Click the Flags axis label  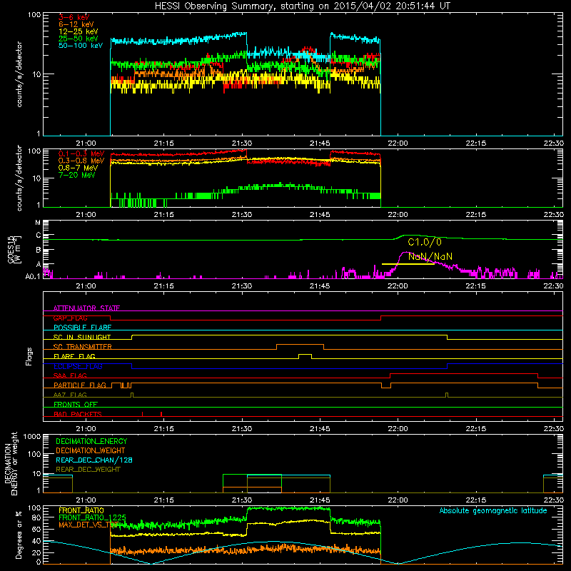pyautogui.click(x=29, y=356)
